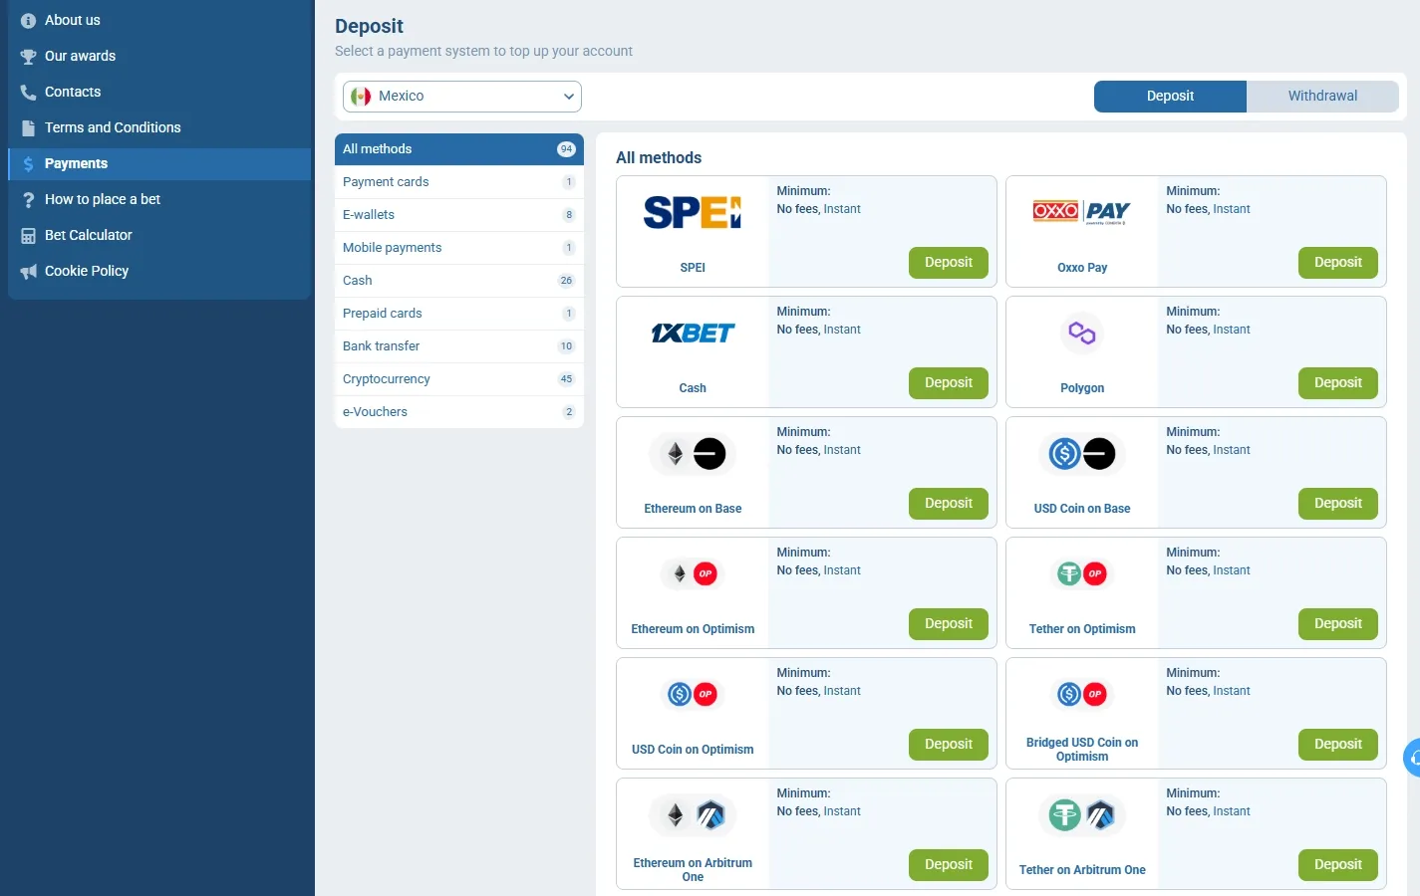Open live chat support bubble
The image size is (1420, 896).
[1412, 758]
